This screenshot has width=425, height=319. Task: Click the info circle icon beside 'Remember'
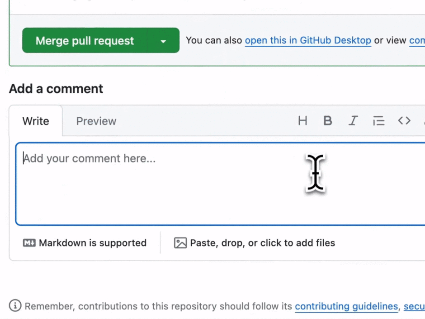15,306
